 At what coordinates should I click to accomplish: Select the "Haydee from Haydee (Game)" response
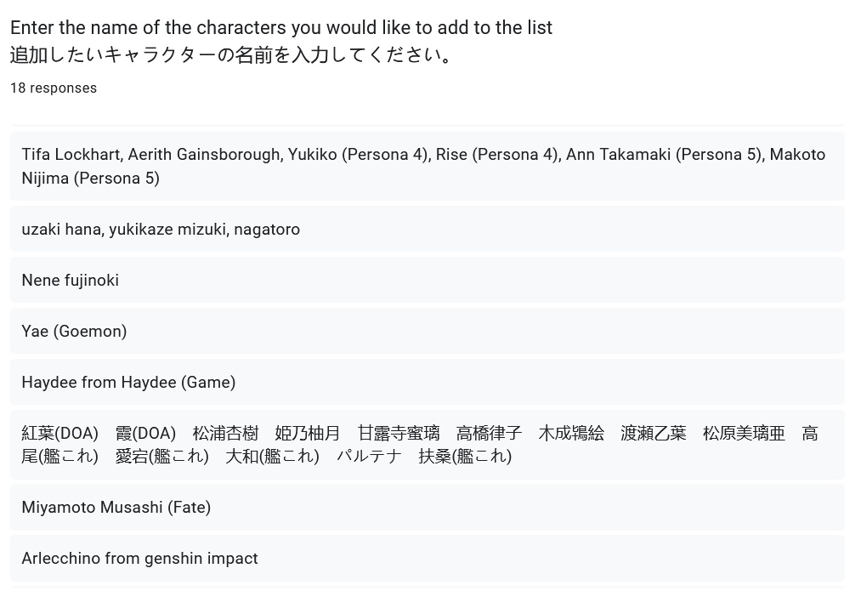(x=128, y=383)
